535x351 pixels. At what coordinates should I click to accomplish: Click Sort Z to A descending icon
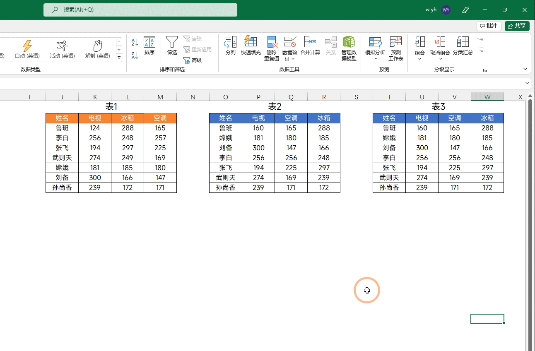135,55
